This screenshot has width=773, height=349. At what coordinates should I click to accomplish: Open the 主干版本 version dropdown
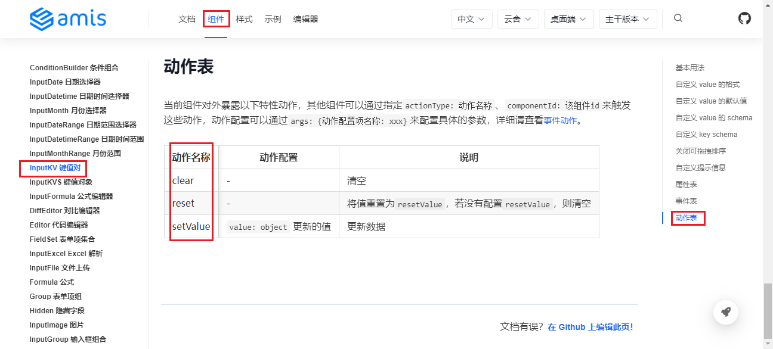pos(627,19)
